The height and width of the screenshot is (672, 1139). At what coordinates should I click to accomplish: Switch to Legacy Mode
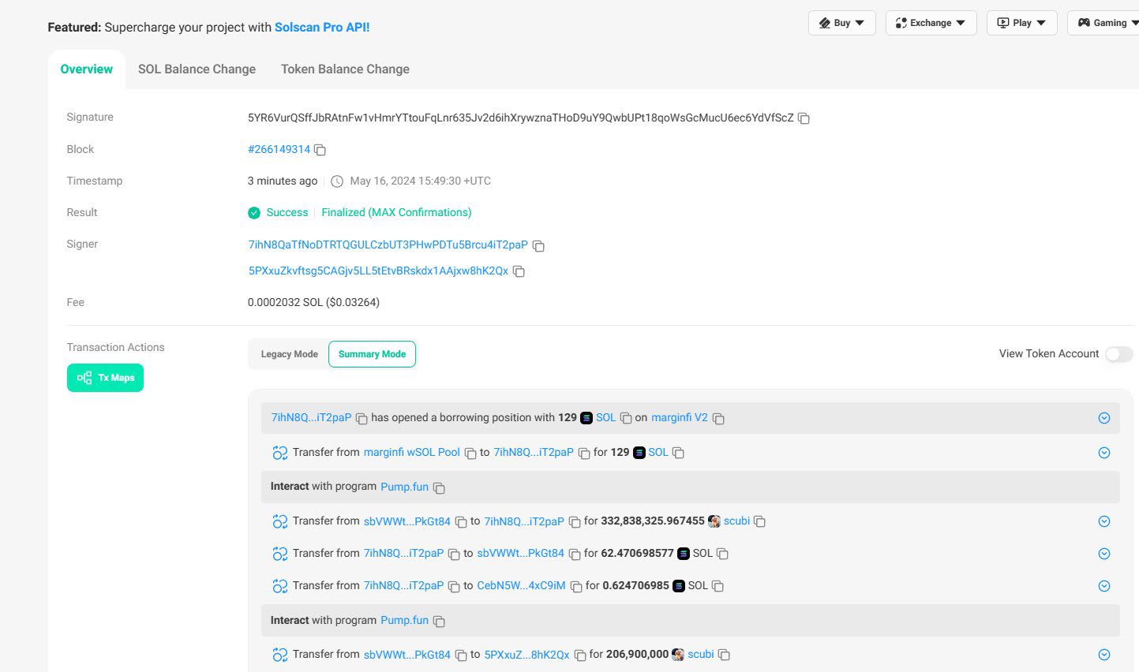[x=289, y=354]
